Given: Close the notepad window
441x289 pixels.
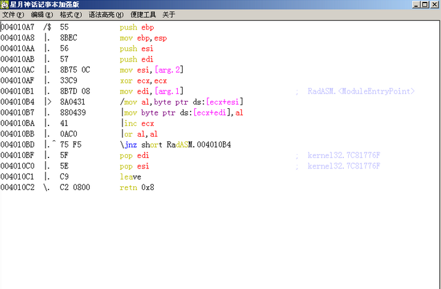Looking at the screenshot, I should [x=434, y=4].
